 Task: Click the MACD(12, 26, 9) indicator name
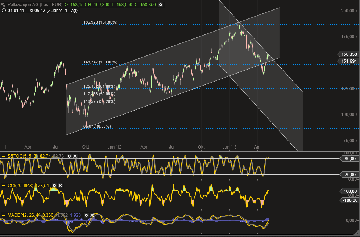tap(24, 215)
